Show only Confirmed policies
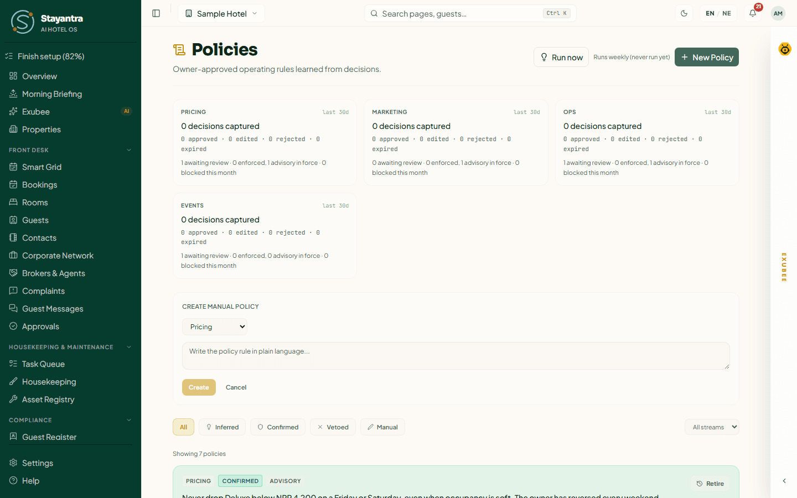 point(278,427)
